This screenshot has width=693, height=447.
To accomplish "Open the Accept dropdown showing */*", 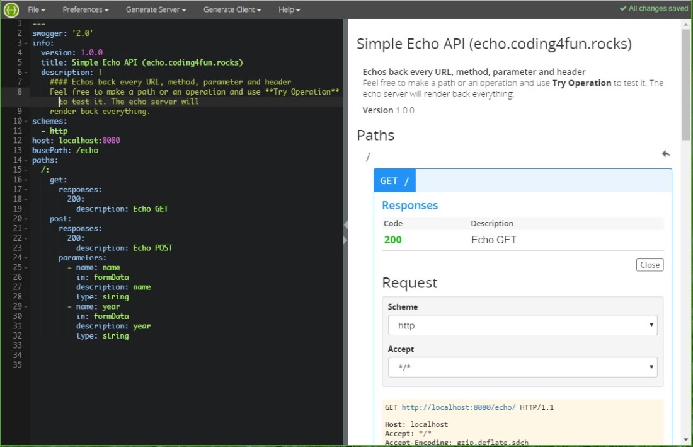I will click(x=522, y=367).
